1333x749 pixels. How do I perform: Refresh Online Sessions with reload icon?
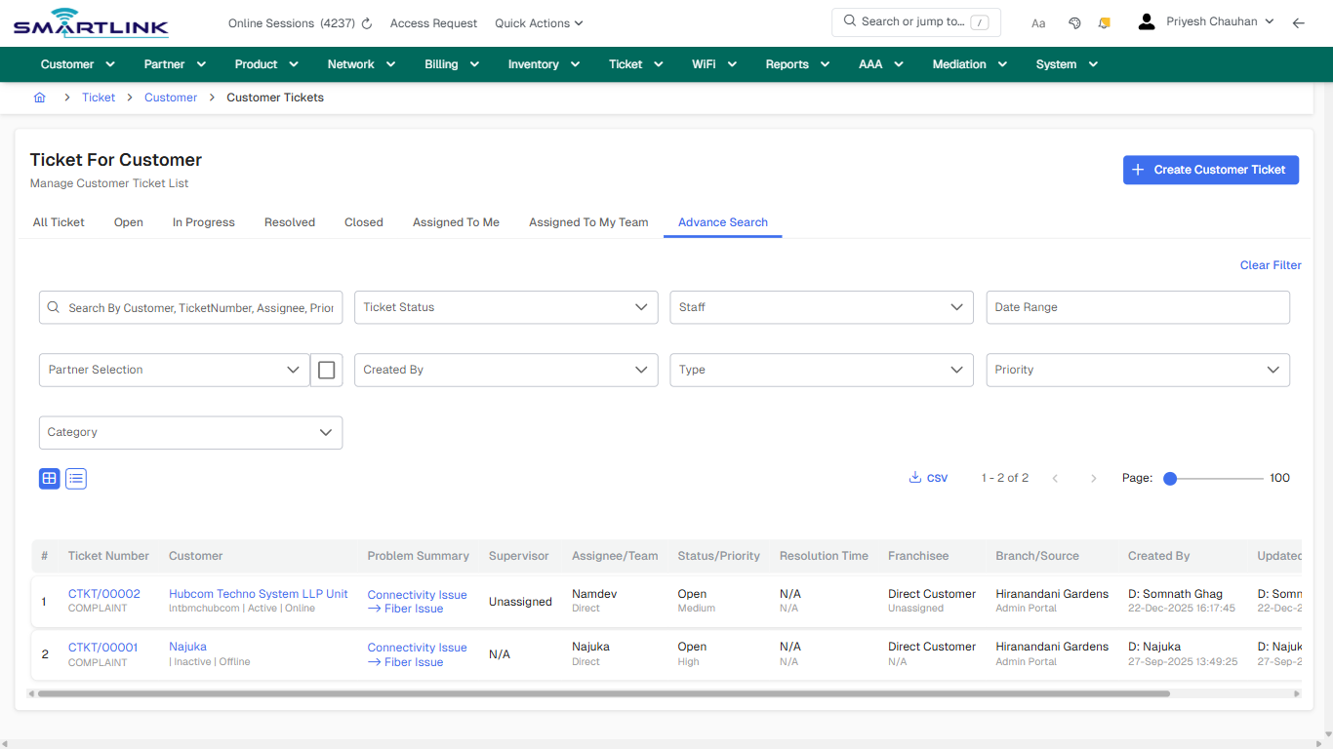[364, 22]
